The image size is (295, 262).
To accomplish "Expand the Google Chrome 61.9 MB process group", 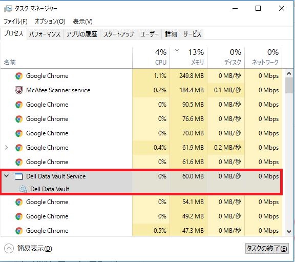I will point(6,148).
